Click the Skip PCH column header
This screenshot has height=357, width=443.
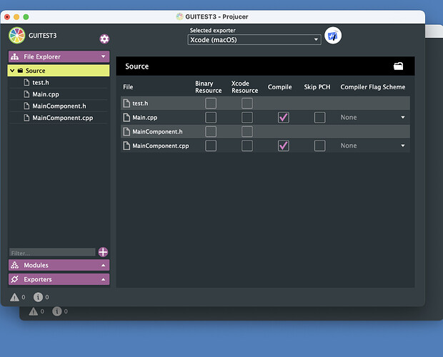(x=317, y=87)
